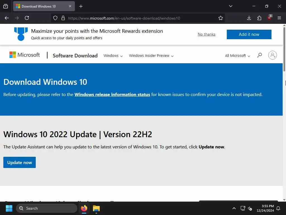The height and width of the screenshot is (215, 286).
Task: Open a new tab with plus button
Action: point(81,6)
